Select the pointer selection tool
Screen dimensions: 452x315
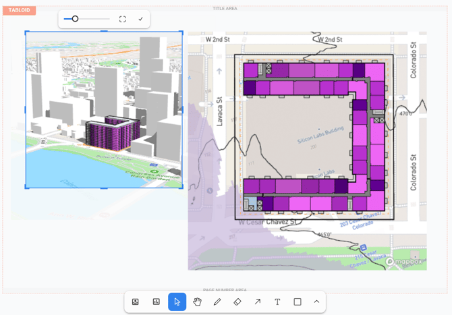177,302
